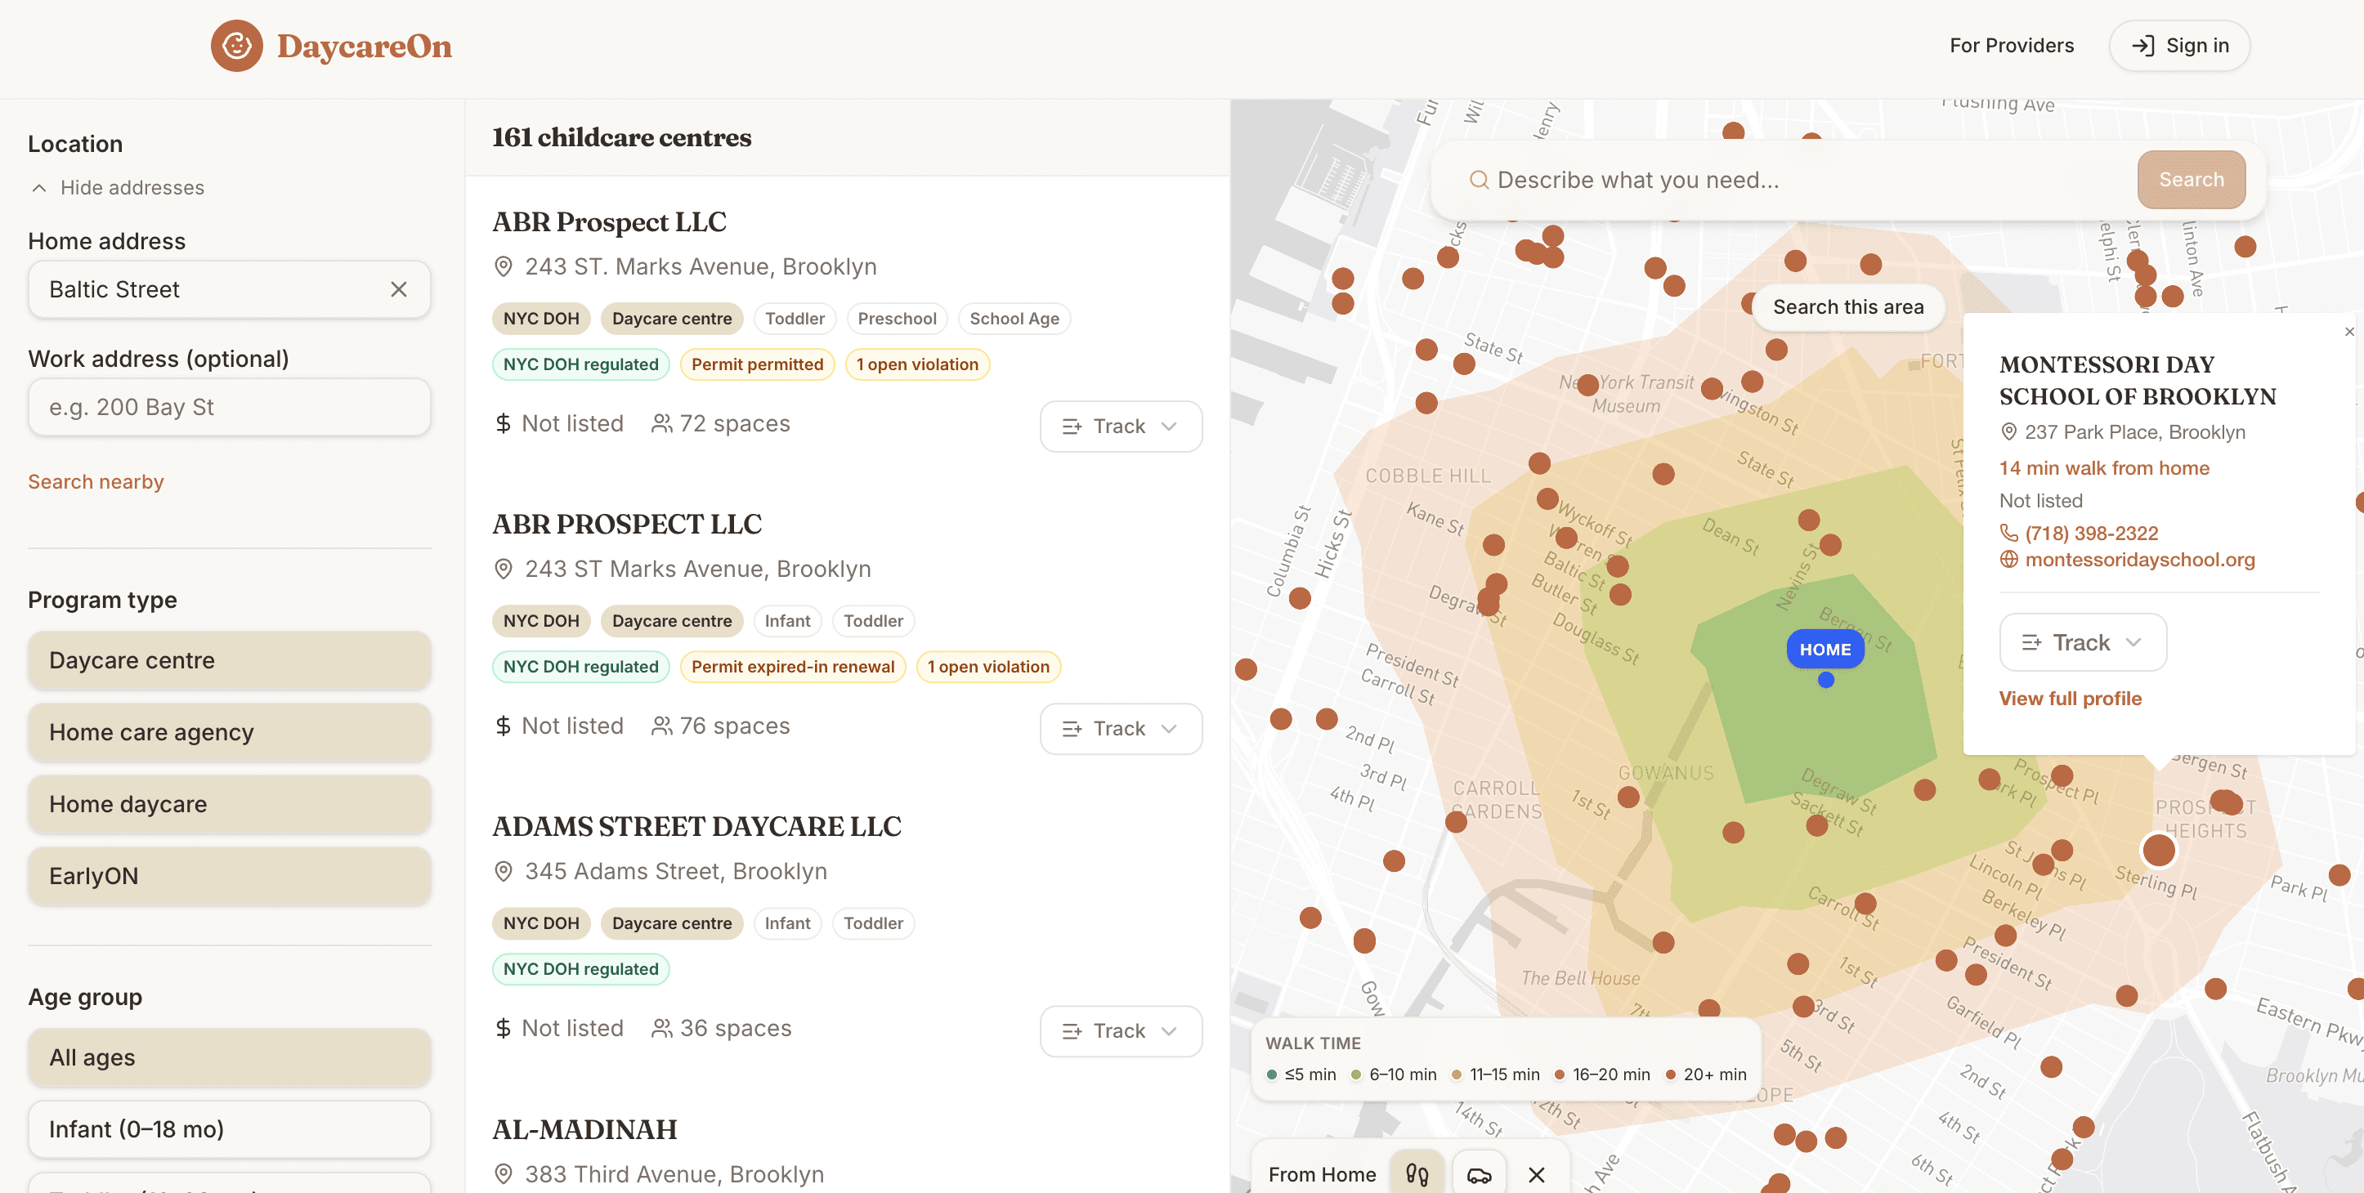This screenshot has width=2364, height=1193.
Task: Click the phone icon in Montessori popup
Action: point(2008,532)
